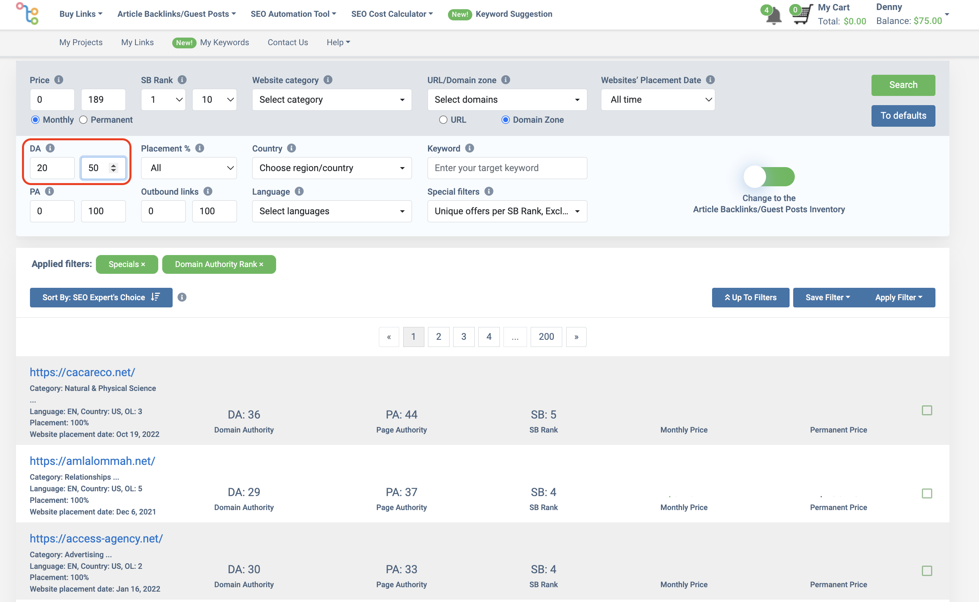
Task: Open the SB Rank minimum dropdown
Action: point(163,100)
